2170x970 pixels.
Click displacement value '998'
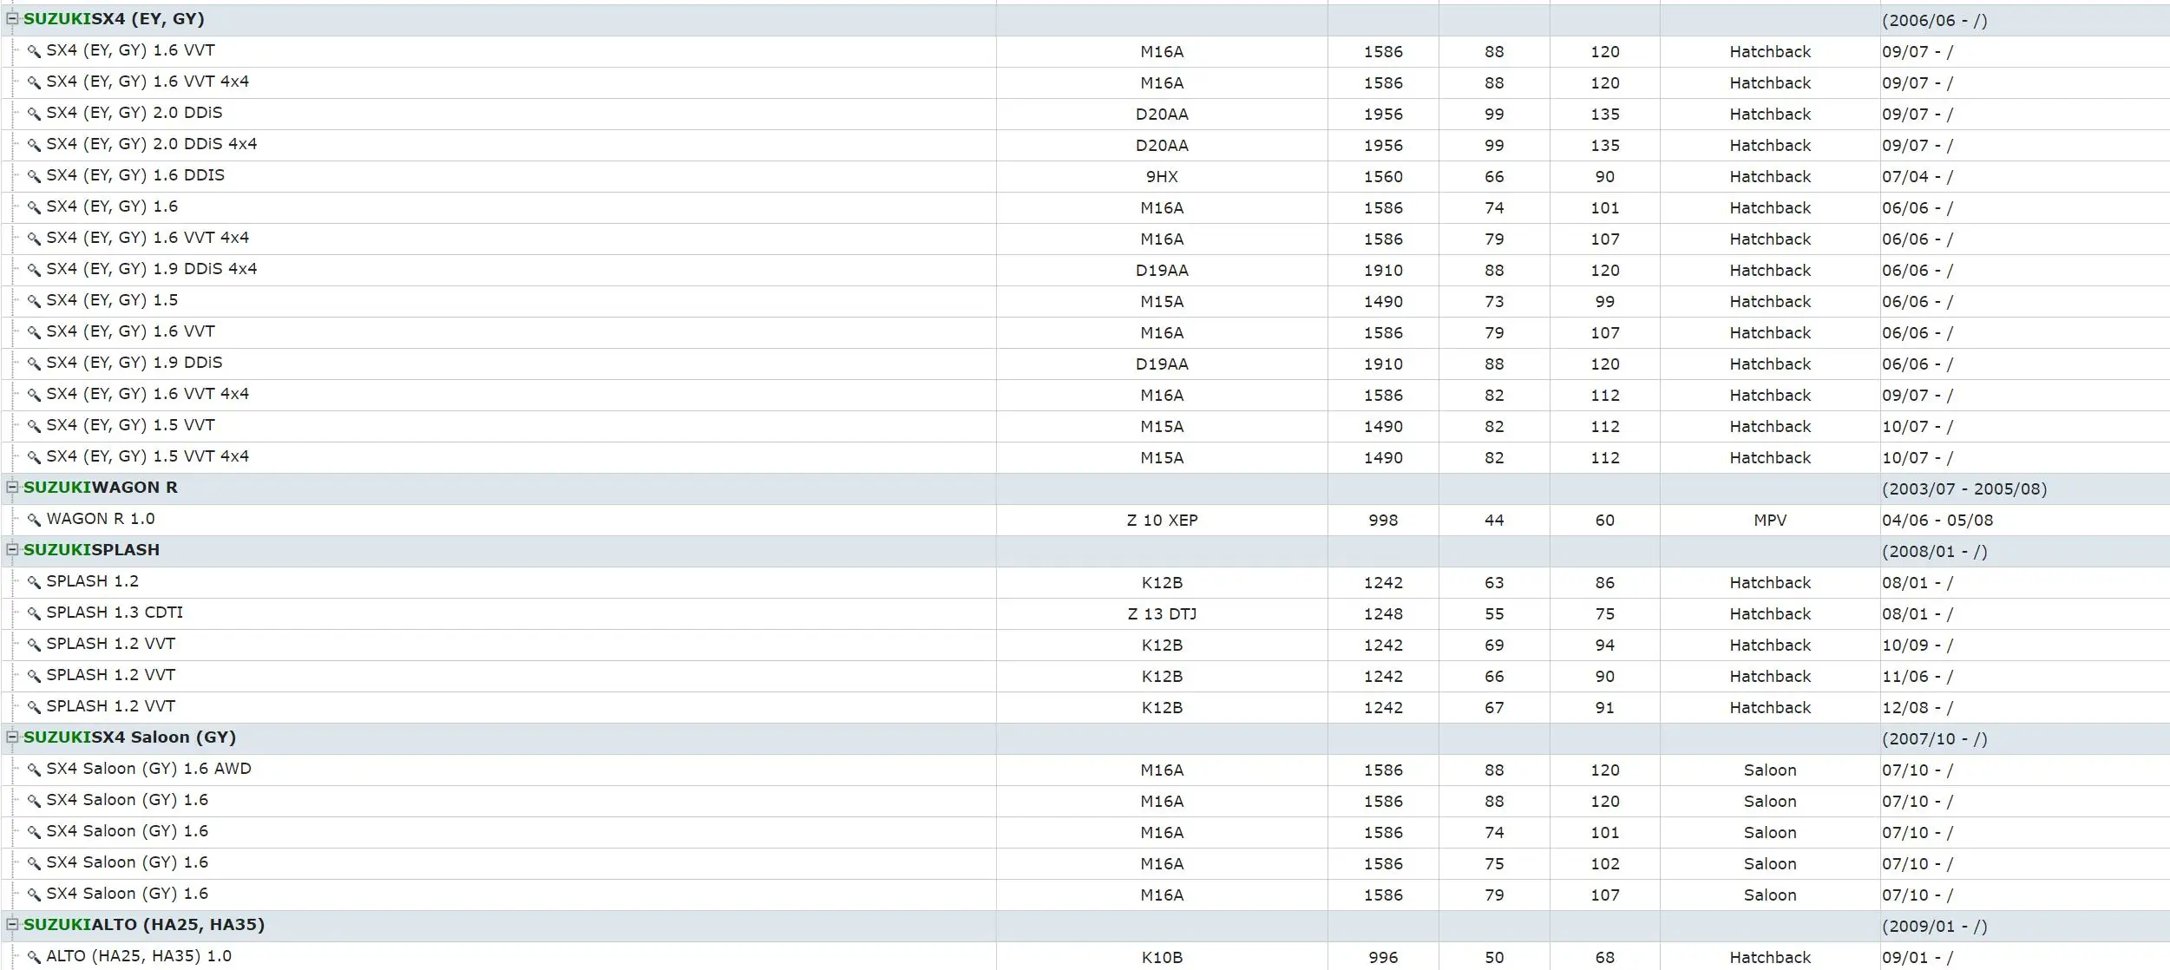tap(1383, 521)
